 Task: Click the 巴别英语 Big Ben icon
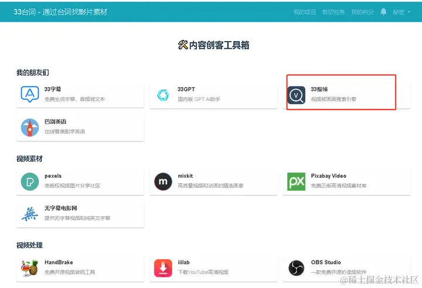[30, 127]
